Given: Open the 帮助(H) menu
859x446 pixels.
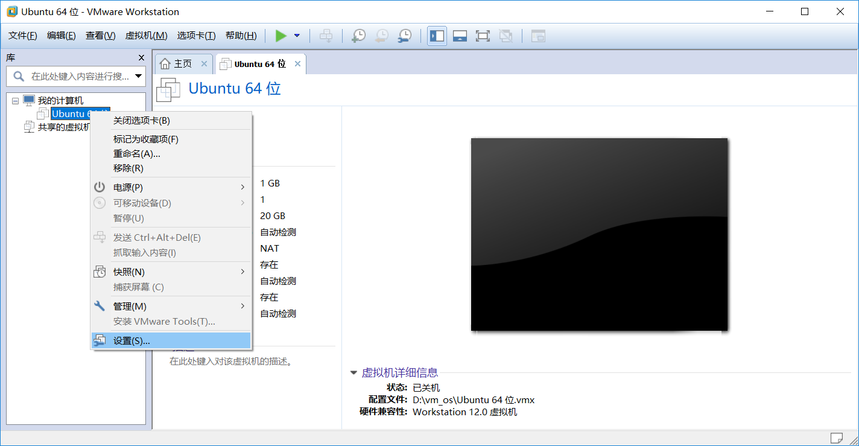Looking at the screenshot, I should pos(241,36).
